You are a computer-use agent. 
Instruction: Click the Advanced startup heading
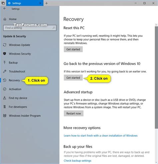78,92
